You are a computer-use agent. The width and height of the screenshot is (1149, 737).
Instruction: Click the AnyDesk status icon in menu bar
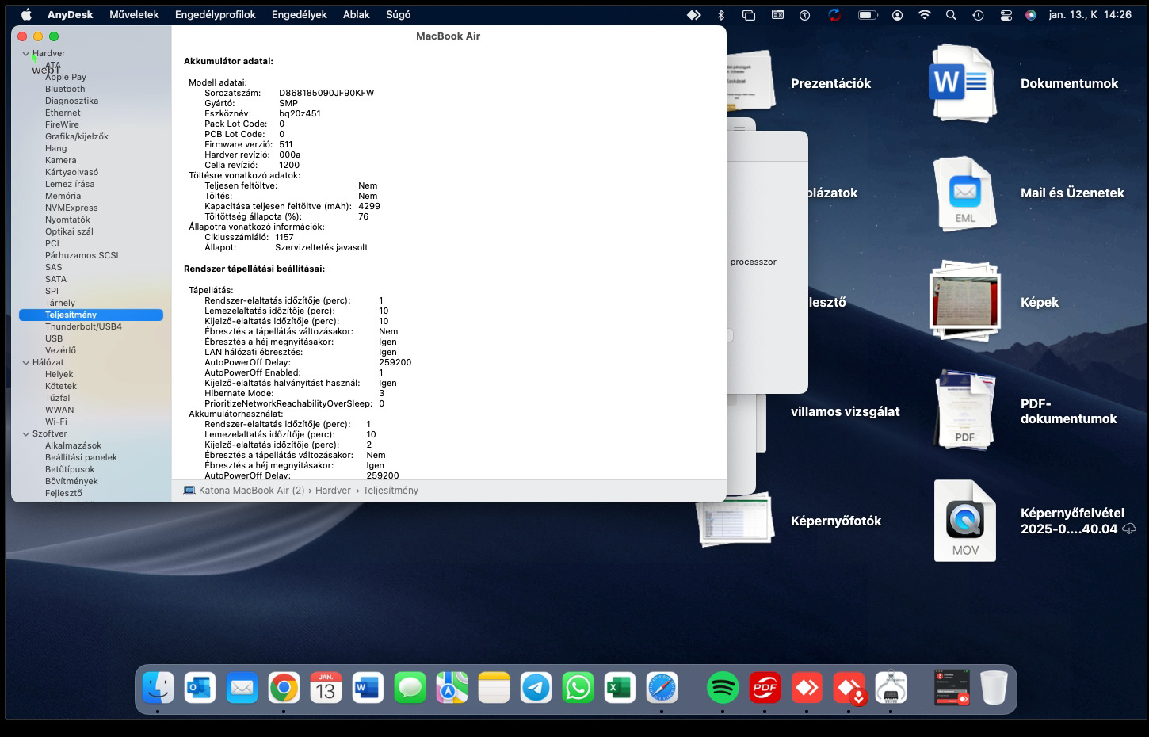(x=694, y=15)
